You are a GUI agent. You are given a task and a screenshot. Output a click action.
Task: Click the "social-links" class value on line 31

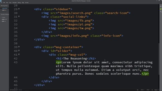point(74,17)
